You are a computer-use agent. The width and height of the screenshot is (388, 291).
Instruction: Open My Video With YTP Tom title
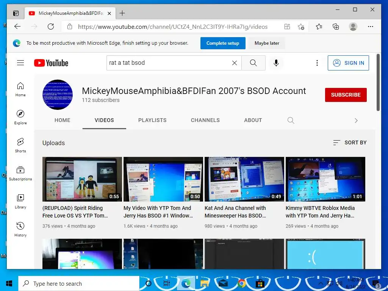point(158,212)
